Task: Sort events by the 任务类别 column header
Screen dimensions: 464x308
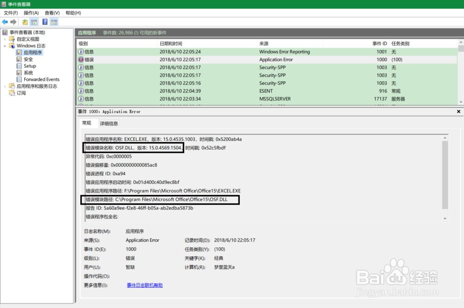Action: (423, 44)
